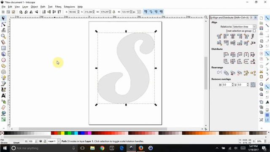Select the Eraser tool
Screen dimensions: 270x152
pos(3,108)
